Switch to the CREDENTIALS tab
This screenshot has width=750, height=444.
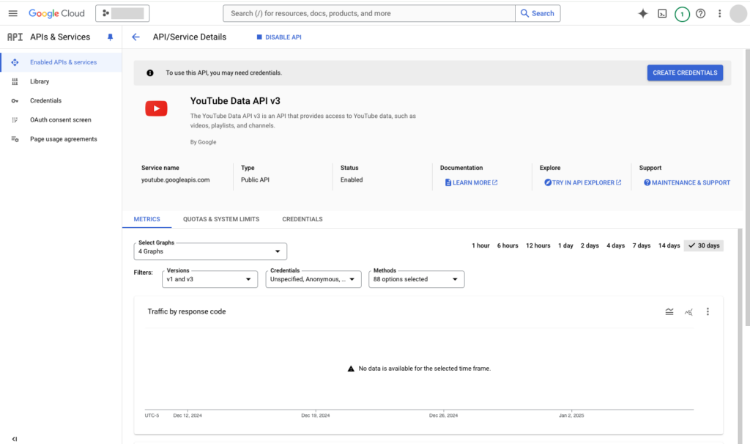click(x=302, y=219)
